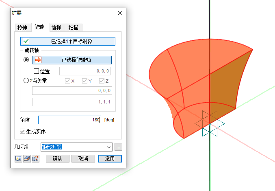Click the teal triangular origin marker in viewport
This screenshot has height=191, width=275.
click(210, 124)
